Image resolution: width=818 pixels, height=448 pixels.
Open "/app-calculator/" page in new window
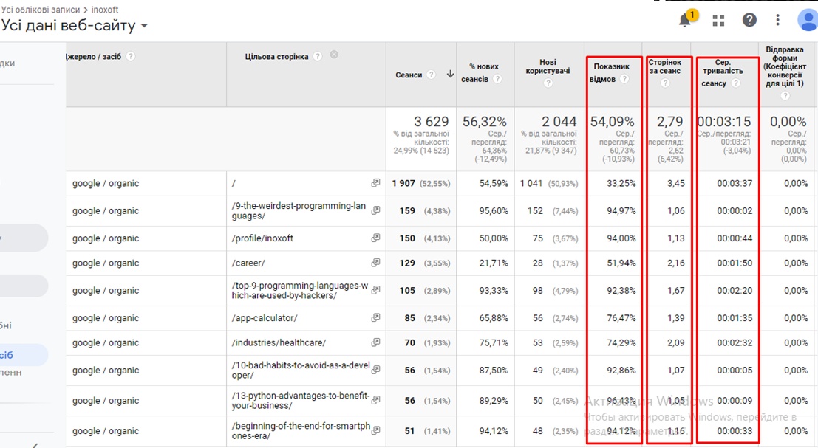375,317
